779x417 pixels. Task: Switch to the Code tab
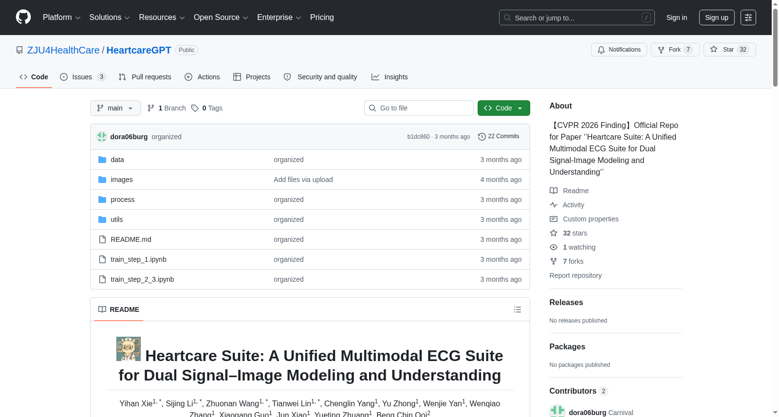tap(34, 77)
